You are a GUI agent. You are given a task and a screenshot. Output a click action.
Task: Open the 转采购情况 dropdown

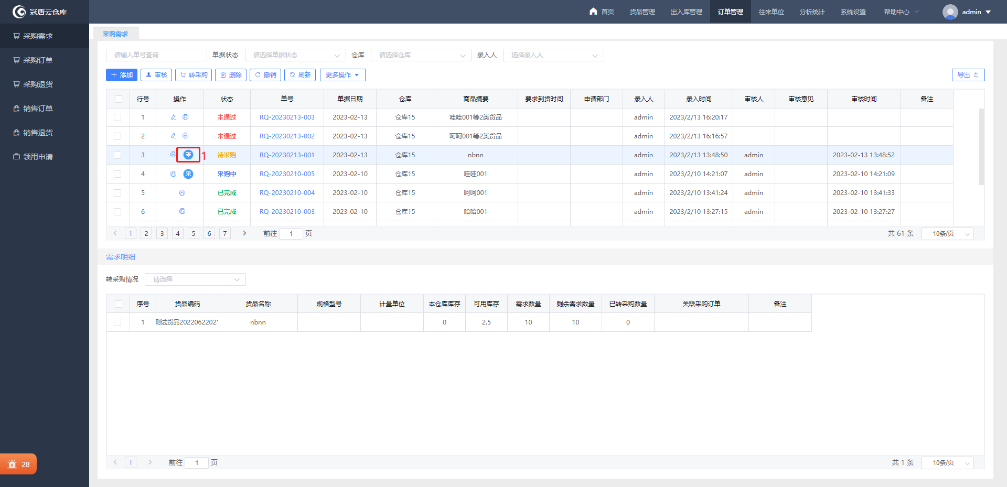195,279
